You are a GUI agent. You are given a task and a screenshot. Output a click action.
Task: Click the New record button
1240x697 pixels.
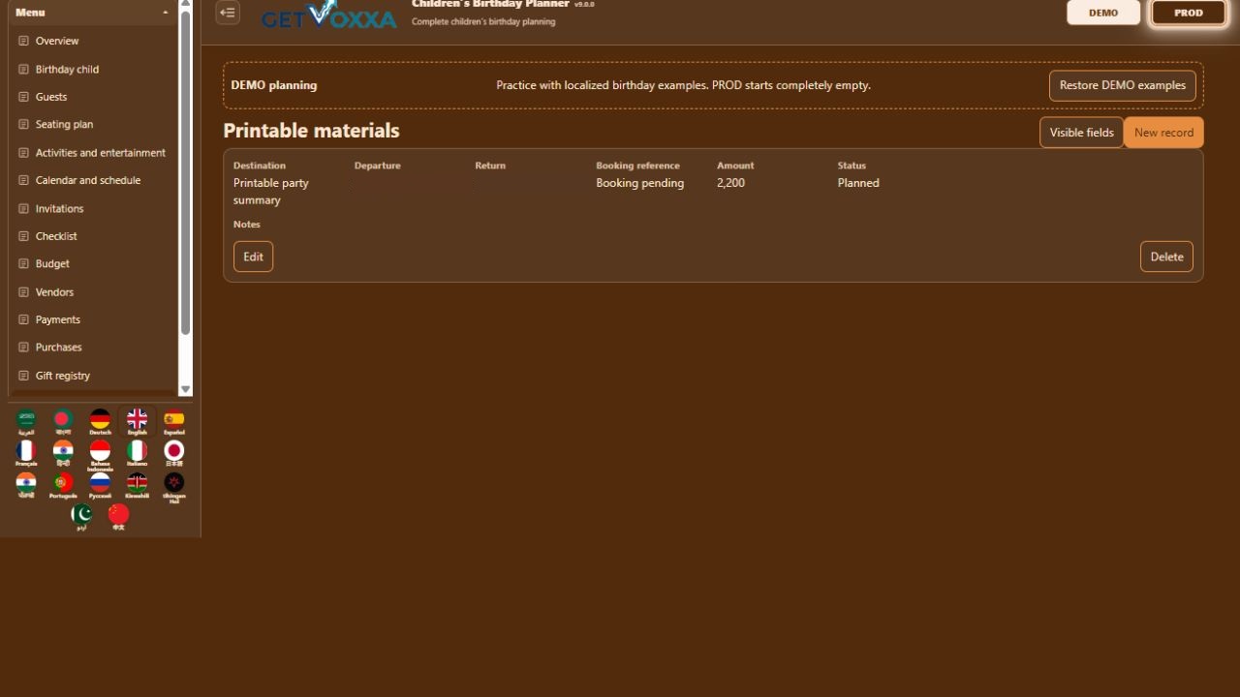(1163, 133)
